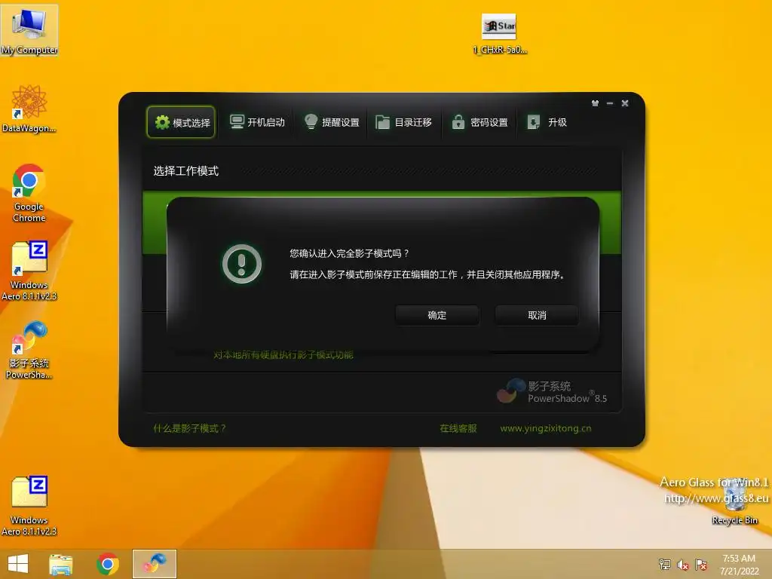Open the 开机启动 tab
This screenshot has height=579, width=772.
pos(257,122)
